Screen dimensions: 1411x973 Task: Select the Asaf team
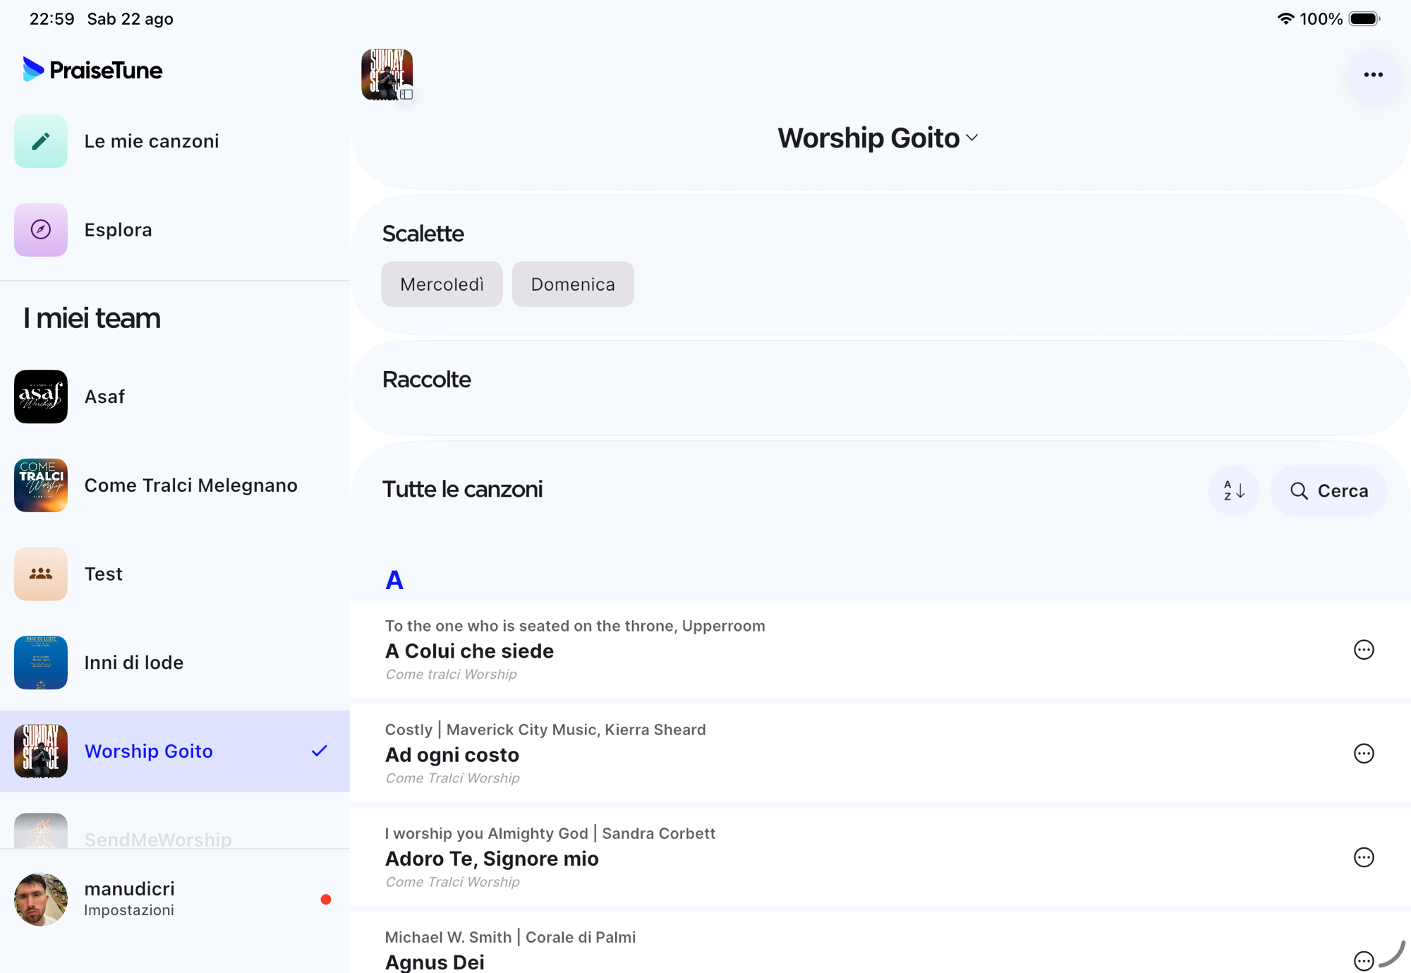104,397
